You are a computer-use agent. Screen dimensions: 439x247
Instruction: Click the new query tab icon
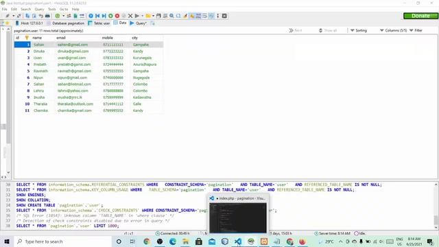tap(152, 23)
